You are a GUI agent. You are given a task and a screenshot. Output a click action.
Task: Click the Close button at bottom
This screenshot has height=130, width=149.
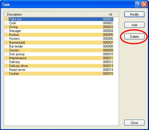point(134,123)
